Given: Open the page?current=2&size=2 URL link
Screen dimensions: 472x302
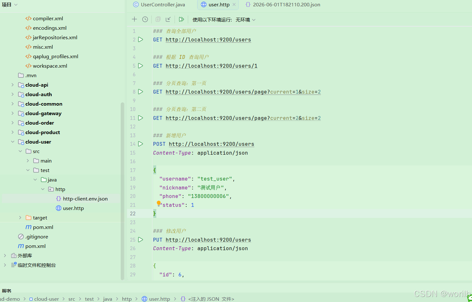Looking at the screenshot, I should [243, 118].
